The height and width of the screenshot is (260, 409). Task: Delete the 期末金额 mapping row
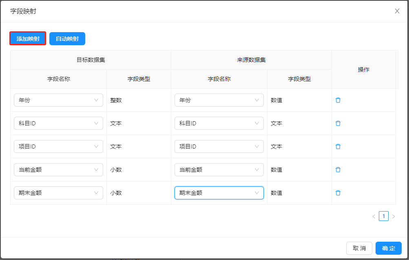pos(338,193)
